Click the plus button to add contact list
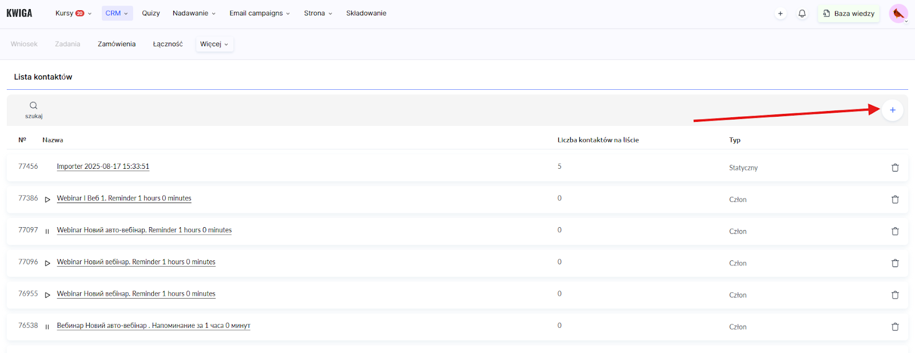The image size is (915, 353). (x=892, y=110)
